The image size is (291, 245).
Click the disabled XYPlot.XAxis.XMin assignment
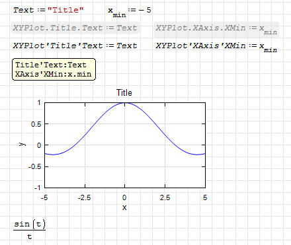(216, 30)
